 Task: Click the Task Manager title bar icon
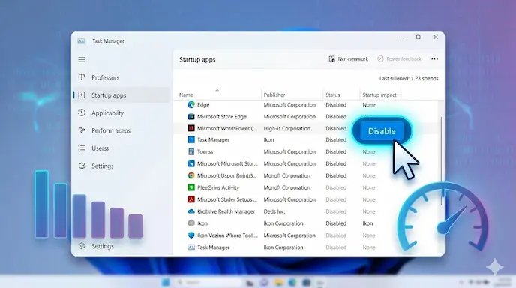pyautogui.click(x=81, y=41)
